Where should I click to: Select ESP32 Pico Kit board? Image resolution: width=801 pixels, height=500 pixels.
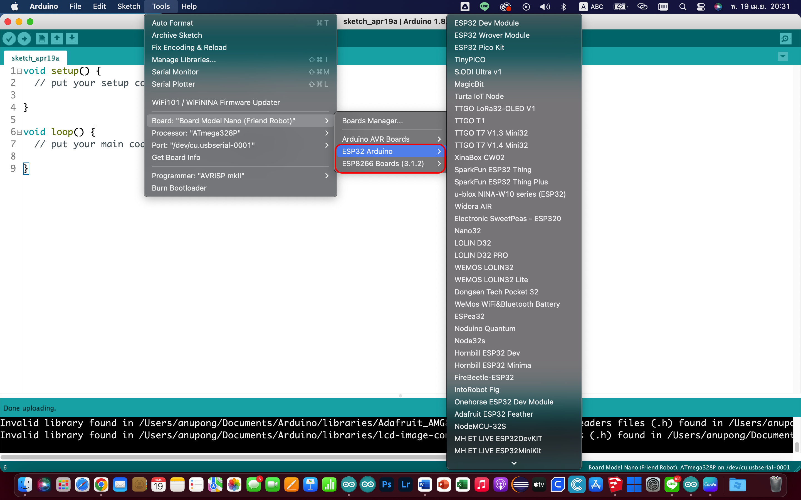(514, 47)
